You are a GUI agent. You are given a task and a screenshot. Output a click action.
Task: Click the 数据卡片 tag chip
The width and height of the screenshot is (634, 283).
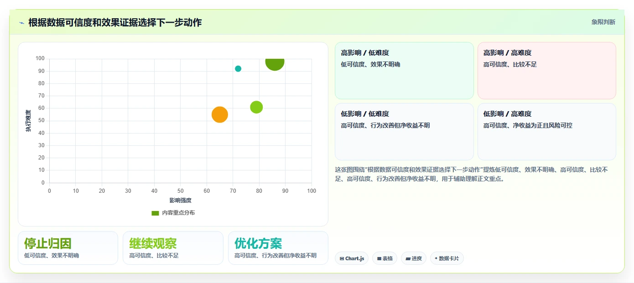(x=447, y=258)
